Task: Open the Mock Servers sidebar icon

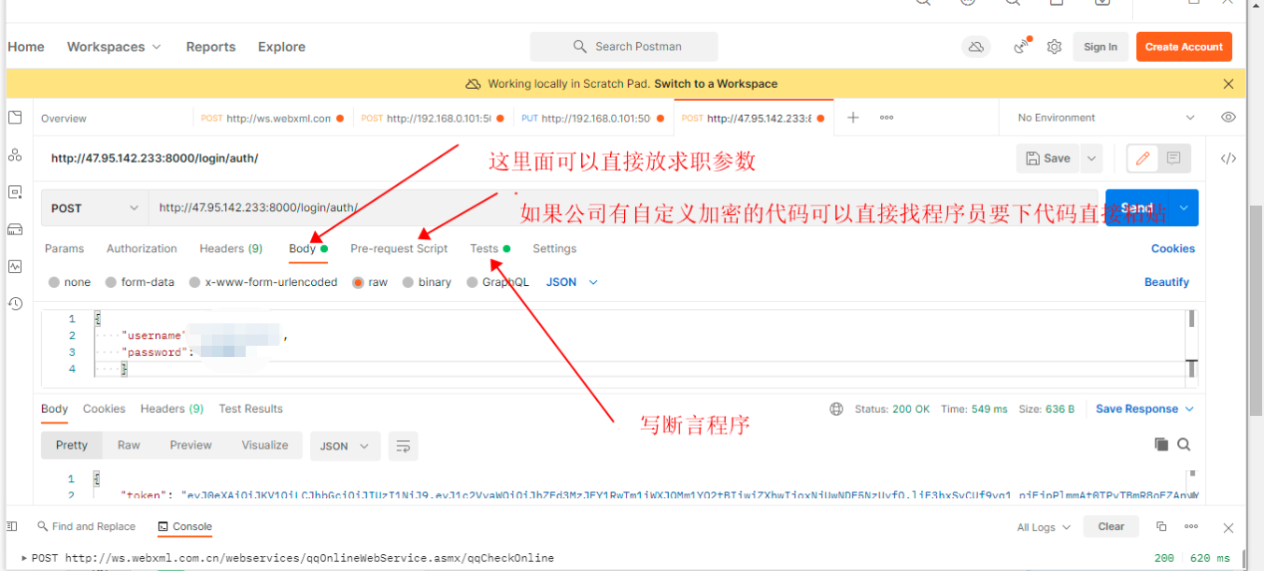Action: (15, 229)
